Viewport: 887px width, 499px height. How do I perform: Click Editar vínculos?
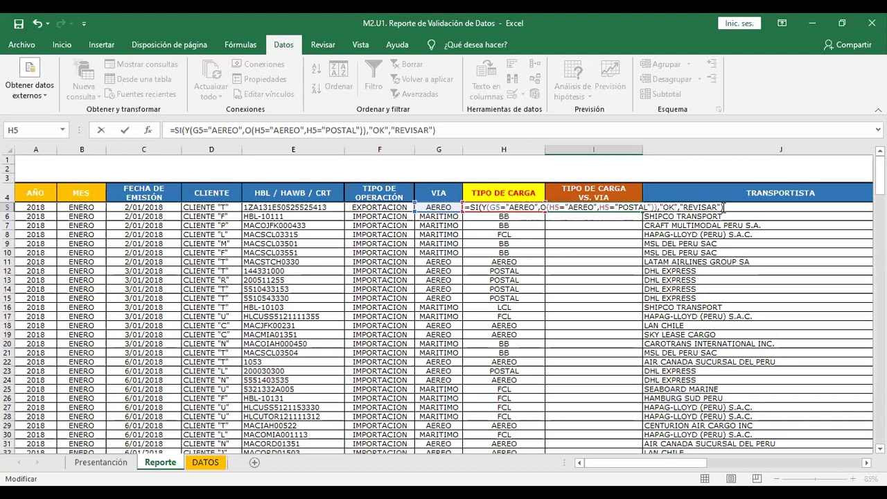pos(263,94)
